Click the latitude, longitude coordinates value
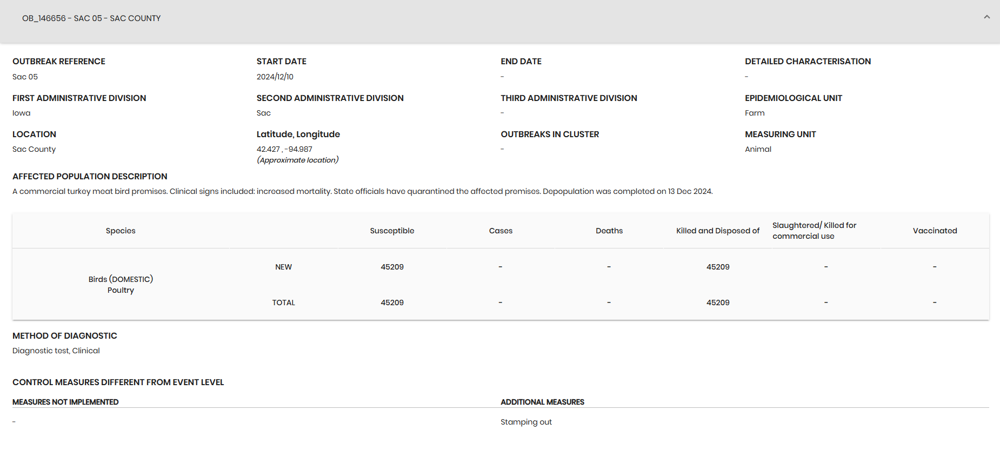This screenshot has width=1000, height=457. [284, 149]
